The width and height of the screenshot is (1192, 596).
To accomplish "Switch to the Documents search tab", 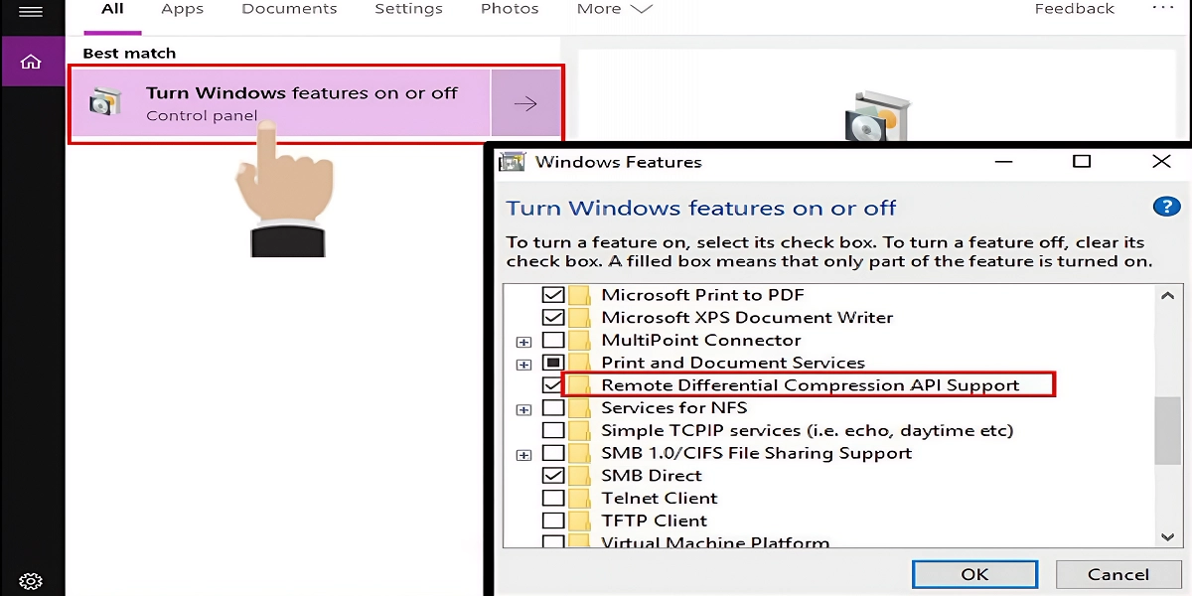I will point(289,9).
